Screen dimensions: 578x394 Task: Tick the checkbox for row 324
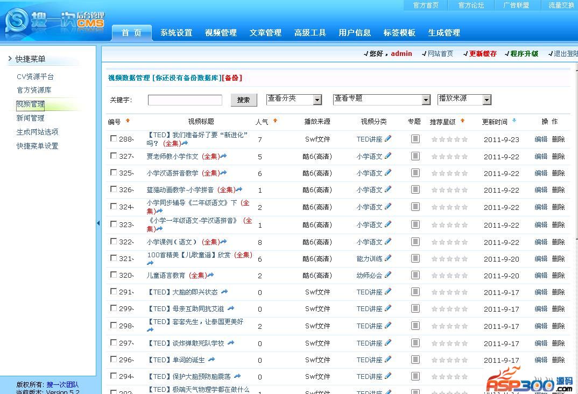pos(114,206)
